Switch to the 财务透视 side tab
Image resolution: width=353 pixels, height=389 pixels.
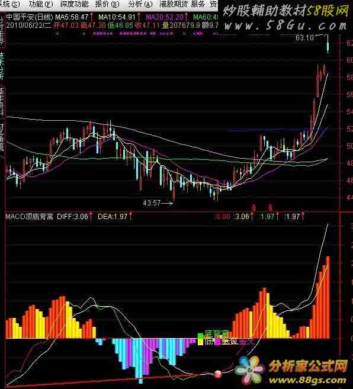tap(2, 136)
